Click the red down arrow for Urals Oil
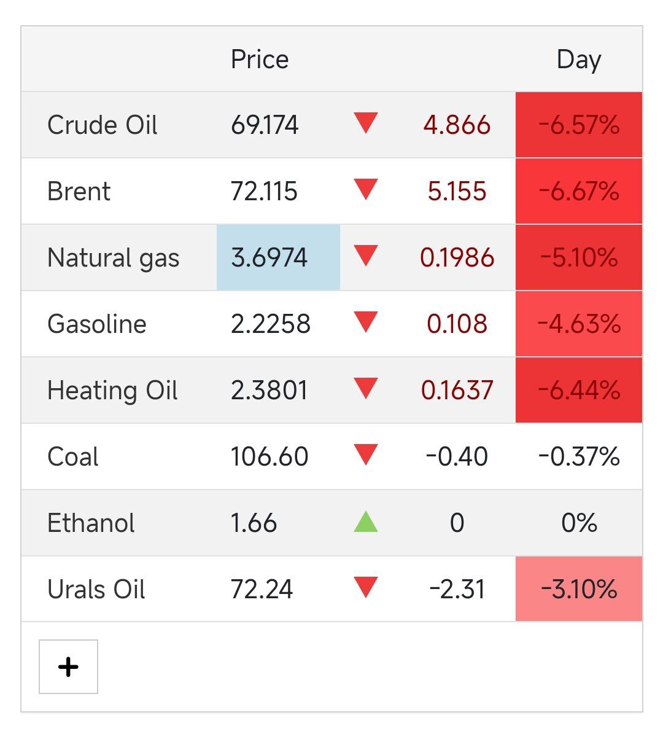The image size is (663, 734). pyautogui.click(x=366, y=588)
